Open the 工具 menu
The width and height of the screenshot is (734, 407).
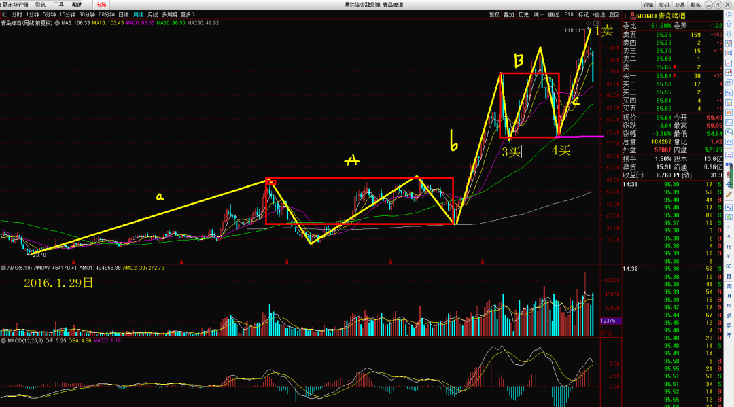click(58, 5)
